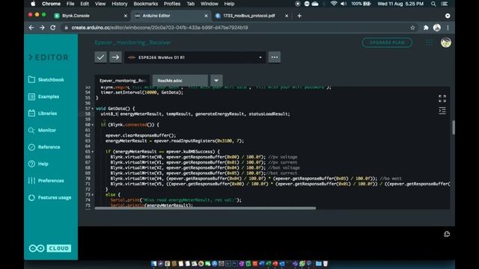Click the Upload arrow button
The width and height of the screenshot is (479, 269).
(x=115, y=57)
